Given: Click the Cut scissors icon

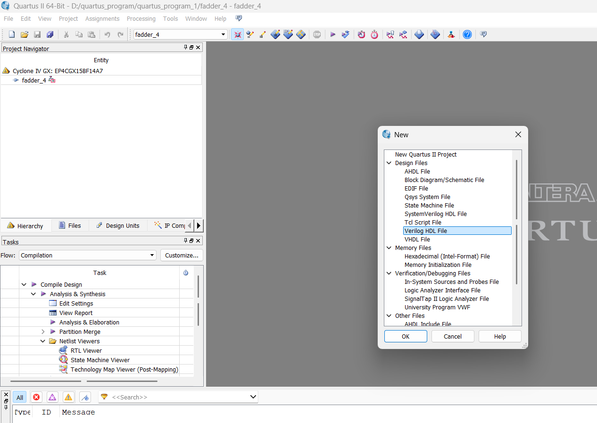Looking at the screenshot, I should point(66,34).
